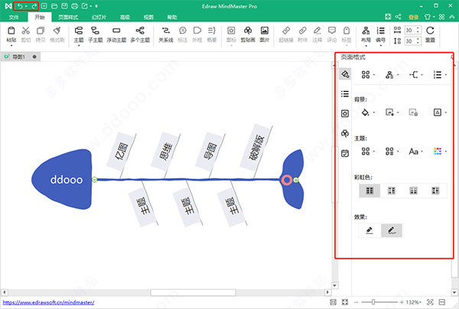The image size is (459, 309).
Task: Click the 登录 login button
Action: pos(414,16)
